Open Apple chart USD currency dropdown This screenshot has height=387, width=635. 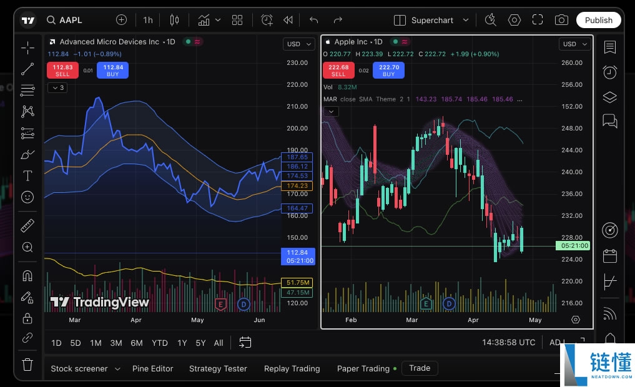coord(574,44)
